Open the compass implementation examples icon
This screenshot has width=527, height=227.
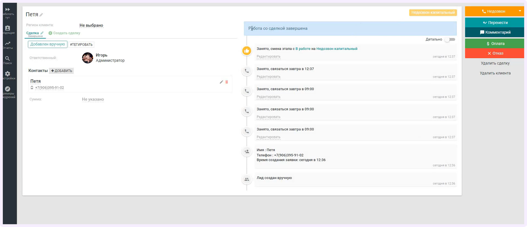[8, 89]
